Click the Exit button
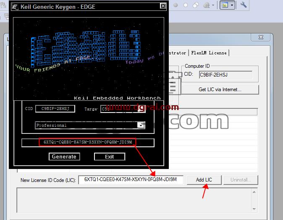This screenshot has width=283, height=220. tap(110, 156)
